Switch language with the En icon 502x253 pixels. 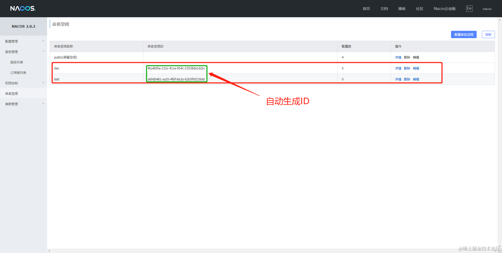point(469,8)
